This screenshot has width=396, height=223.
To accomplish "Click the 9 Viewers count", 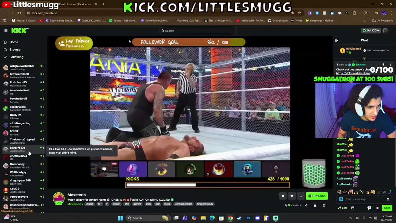I will [x=293, y=205].
